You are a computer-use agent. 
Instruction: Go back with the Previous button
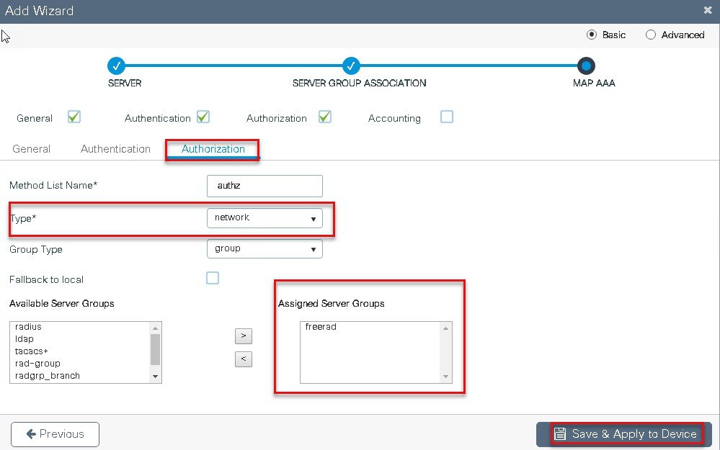tap(55, 434)
